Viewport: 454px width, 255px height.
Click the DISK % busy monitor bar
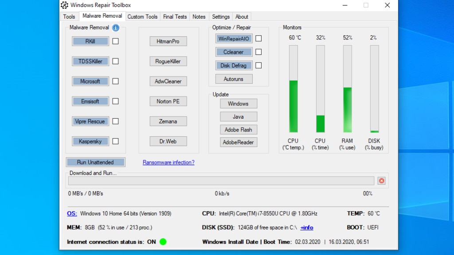374,89
